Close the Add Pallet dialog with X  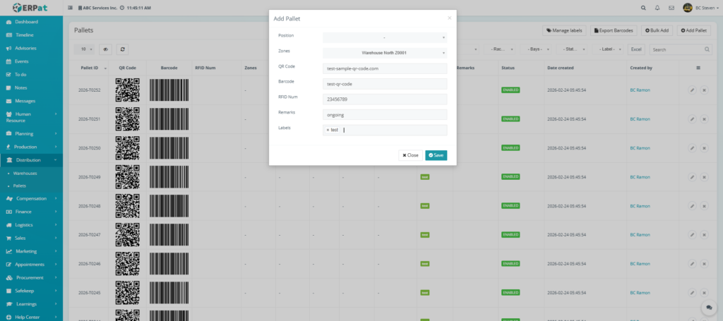pyautogui.click(x=449, y=18)
